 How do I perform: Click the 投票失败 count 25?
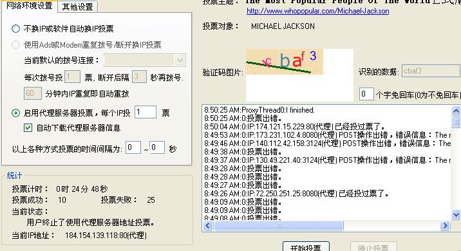pos(151,200)
